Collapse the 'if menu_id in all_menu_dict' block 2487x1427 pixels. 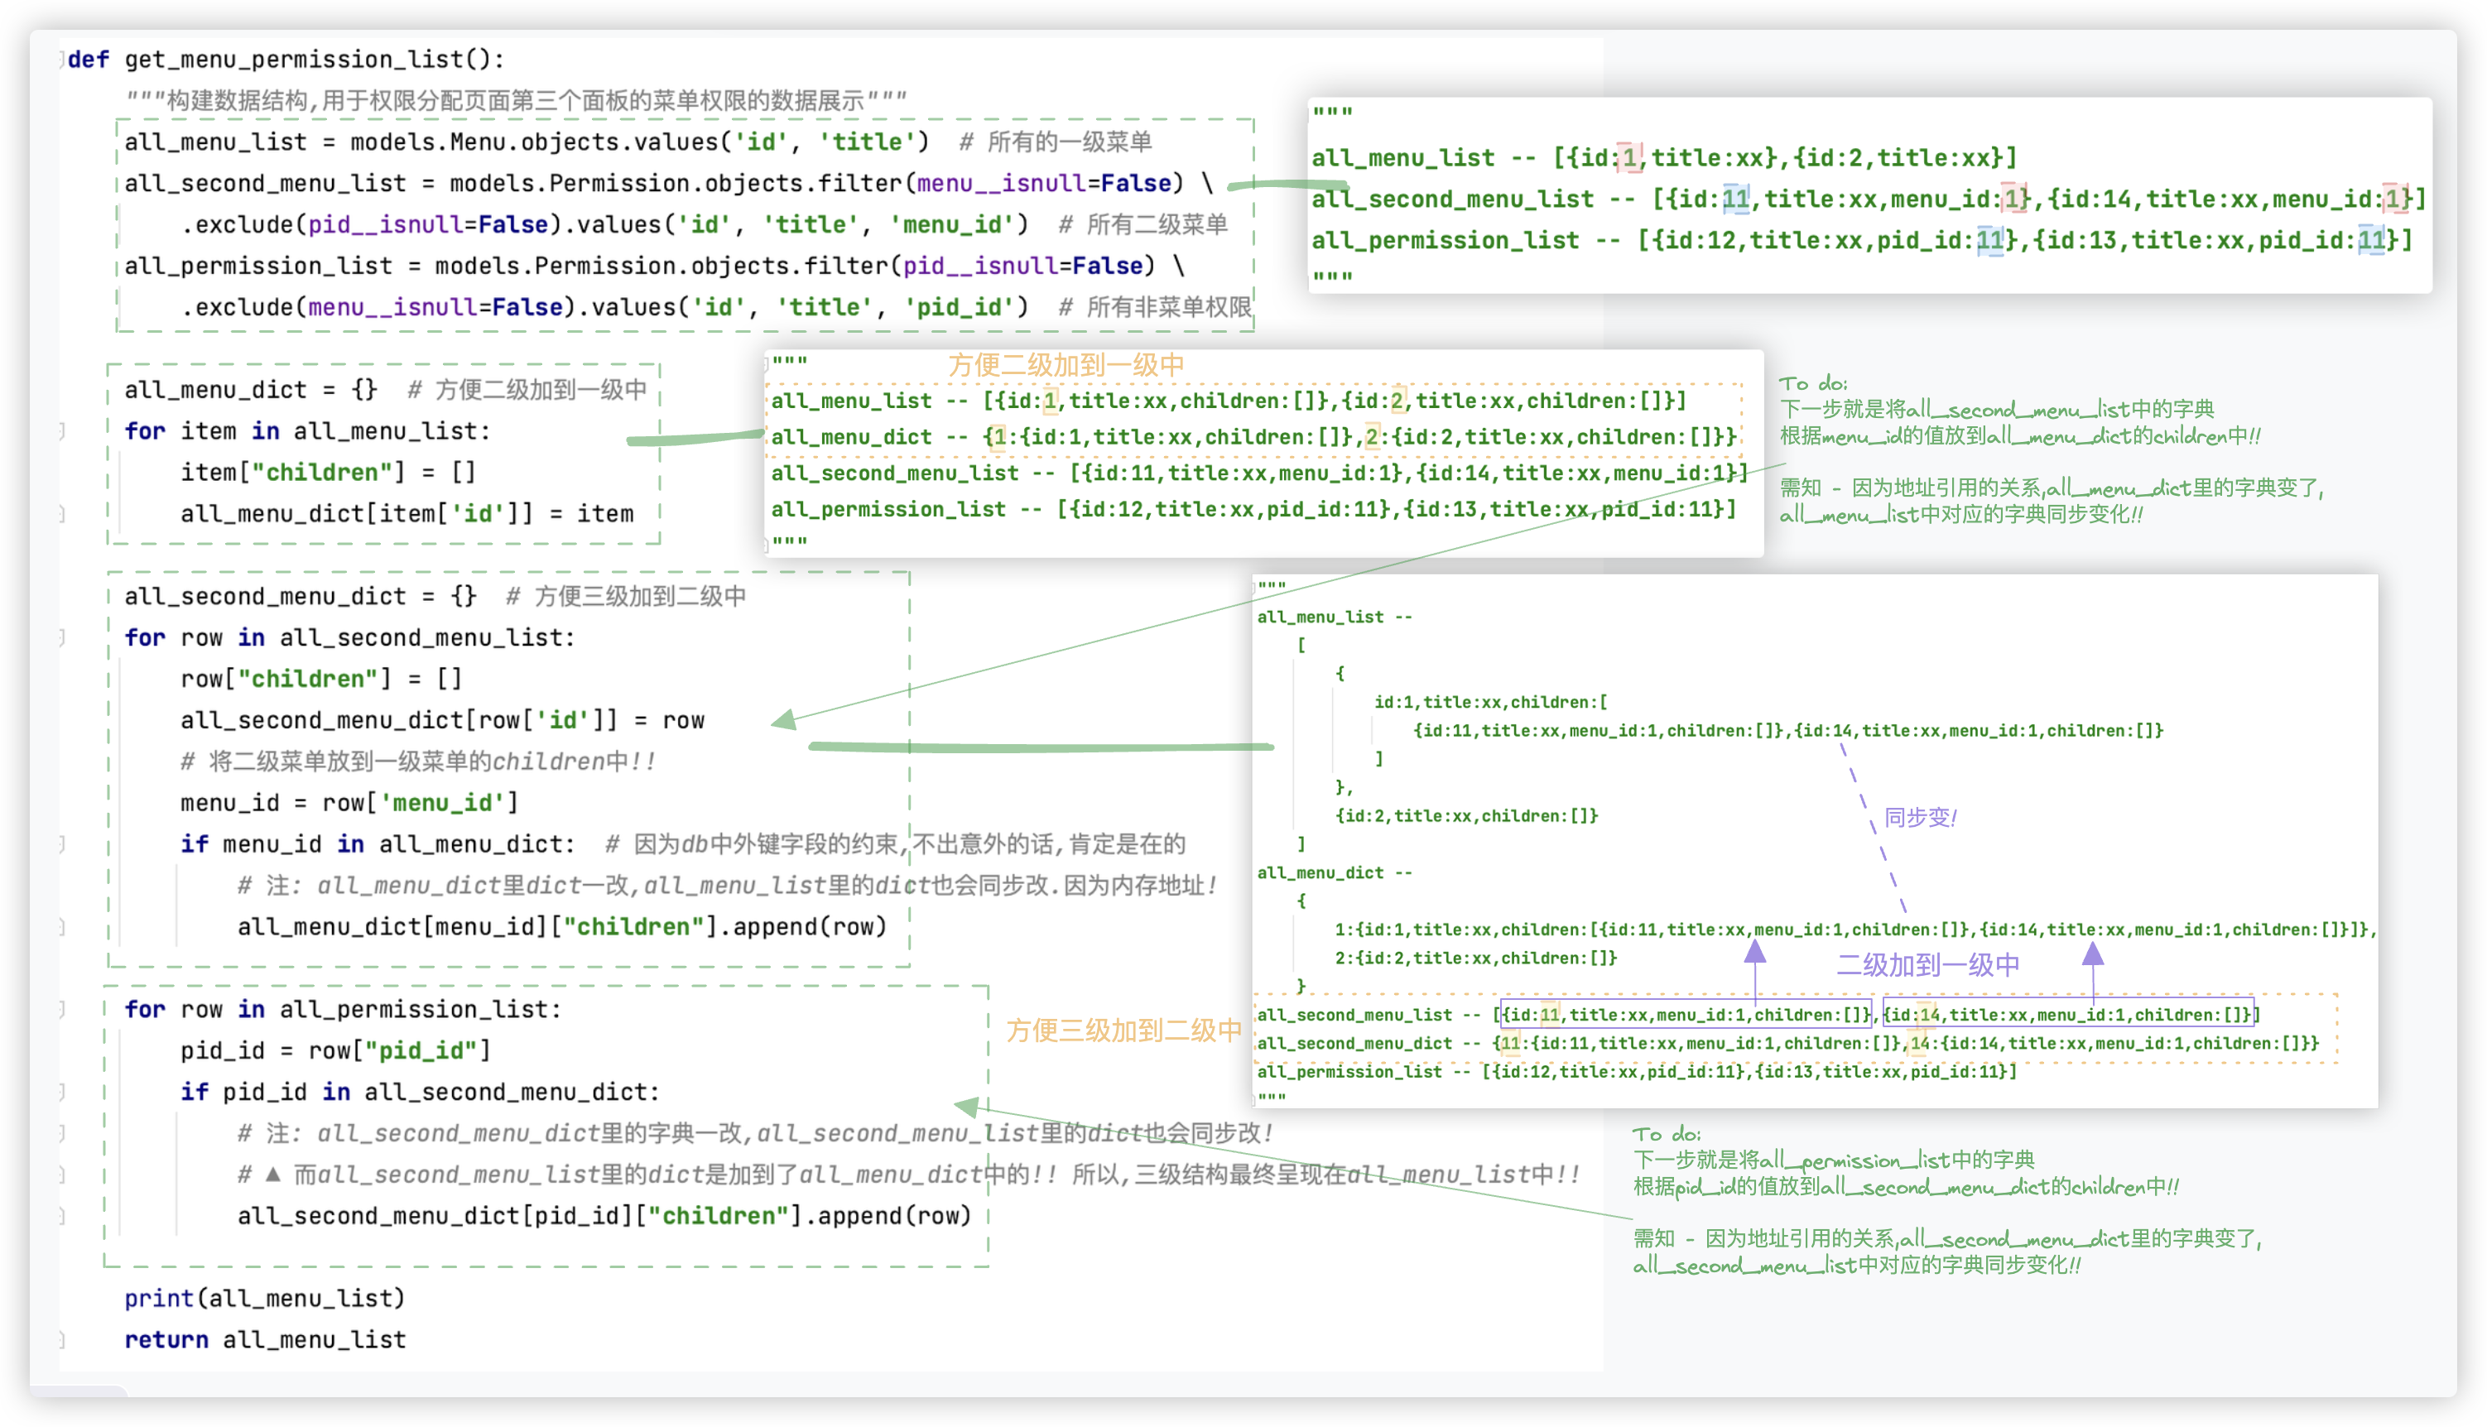pos(62,843)
